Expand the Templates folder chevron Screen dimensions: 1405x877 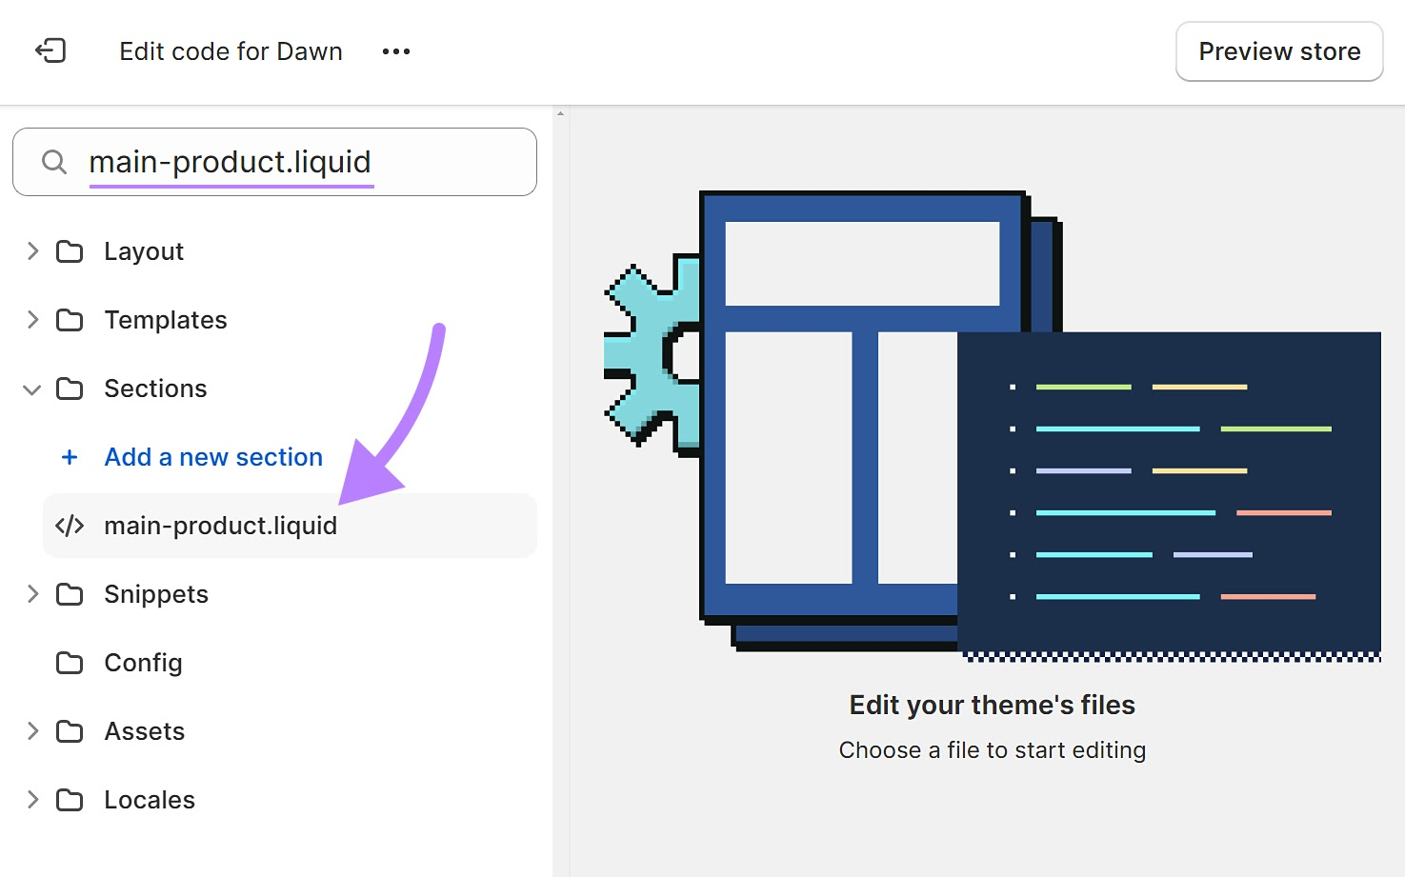coord(32,320)
